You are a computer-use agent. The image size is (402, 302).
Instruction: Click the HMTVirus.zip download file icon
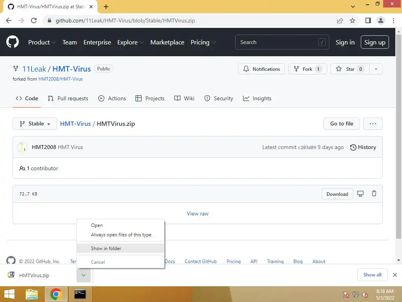tap(11, 275)
